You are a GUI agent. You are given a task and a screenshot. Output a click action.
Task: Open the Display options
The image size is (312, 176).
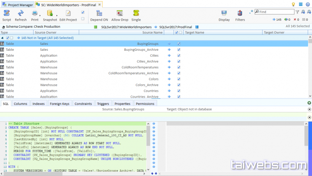pyautogui.click(x=224, y=14)
